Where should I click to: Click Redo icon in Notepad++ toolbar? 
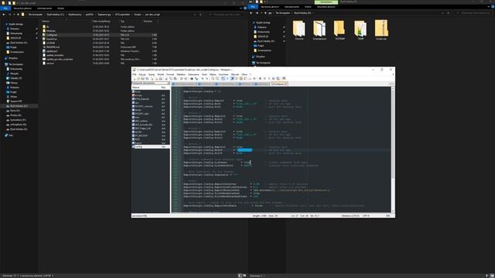tap(186, 79)
